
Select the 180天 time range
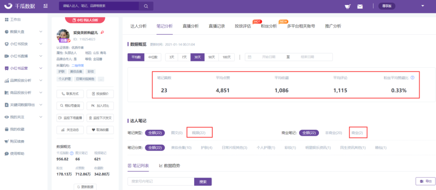click(226, 57)
